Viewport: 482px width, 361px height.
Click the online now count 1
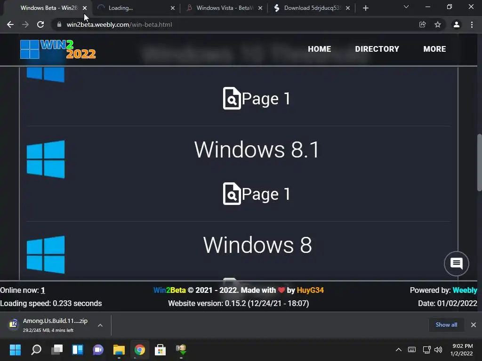pos(43,290)
